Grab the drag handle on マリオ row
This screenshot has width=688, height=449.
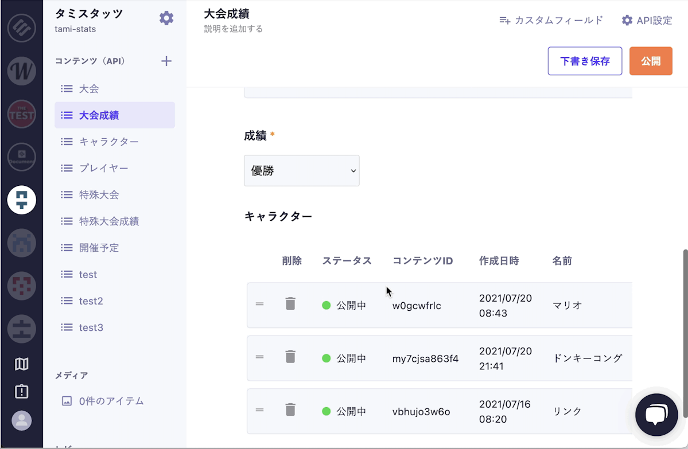pos(260,304)
